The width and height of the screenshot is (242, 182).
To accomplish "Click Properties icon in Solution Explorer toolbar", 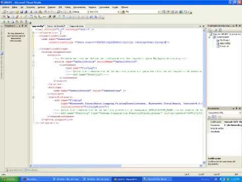I will 210,30.
